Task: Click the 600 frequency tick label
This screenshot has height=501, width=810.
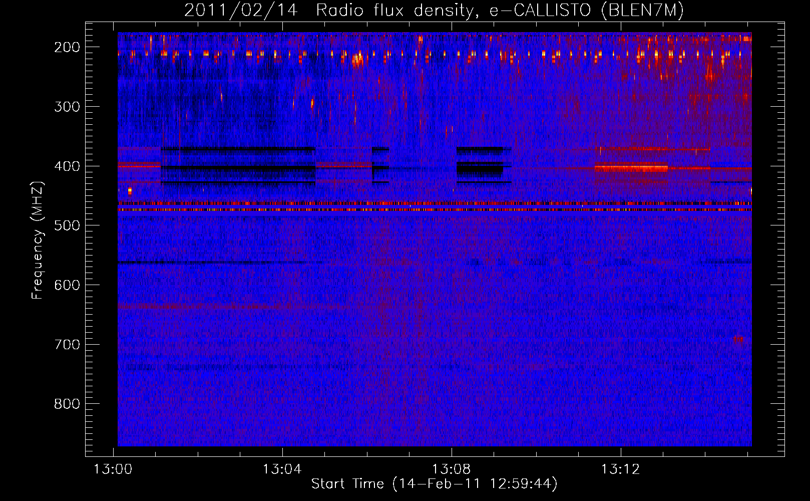Action: [67, 285]
